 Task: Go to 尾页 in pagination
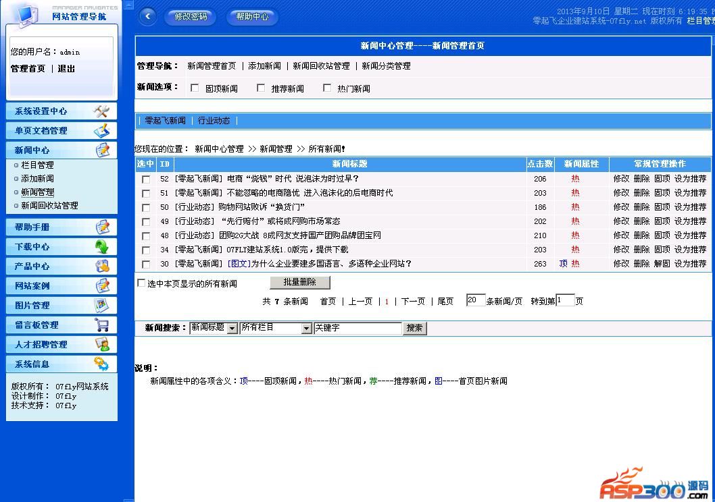pyautogui.click(x=445, y=302)
